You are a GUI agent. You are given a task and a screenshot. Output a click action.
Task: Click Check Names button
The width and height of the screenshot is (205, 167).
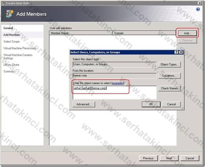[x=169, y=88]
